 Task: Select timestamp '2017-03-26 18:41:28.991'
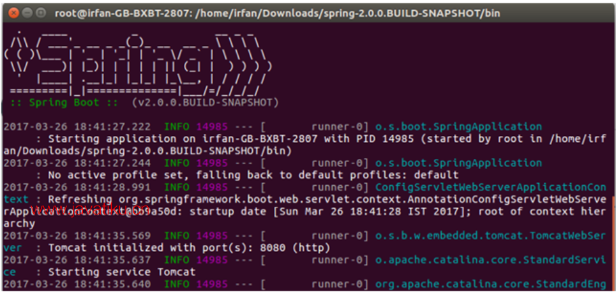77,187
